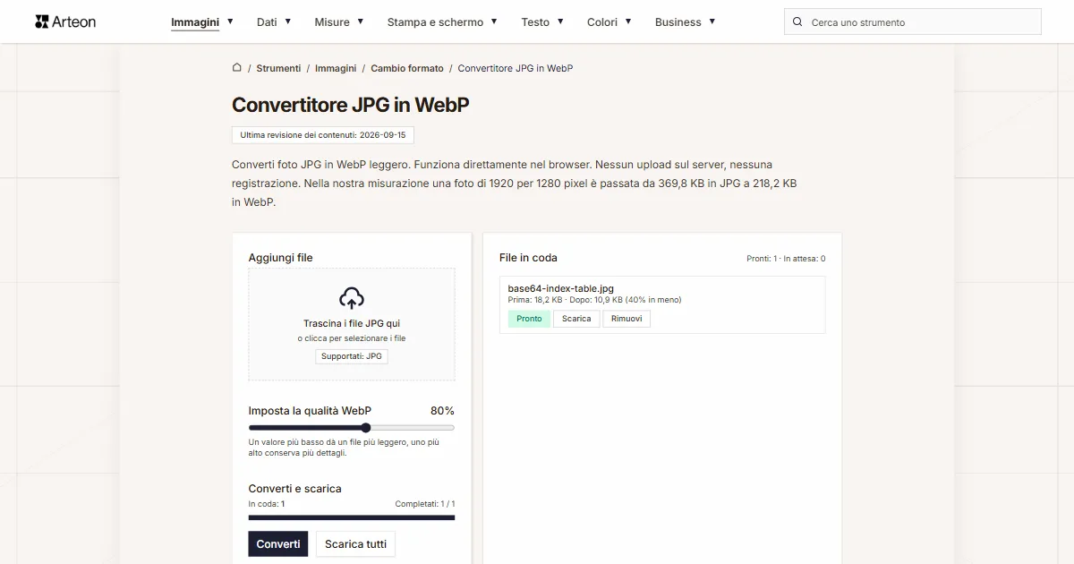Click the search magnifier icon
The height and width of the screenshot is (564, 1074).
coord(797,21)
